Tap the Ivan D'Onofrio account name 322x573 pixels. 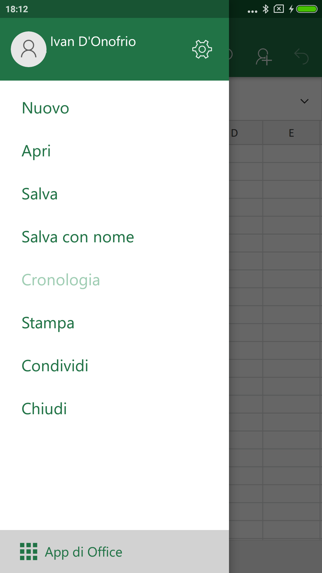(x=93, y=41)
